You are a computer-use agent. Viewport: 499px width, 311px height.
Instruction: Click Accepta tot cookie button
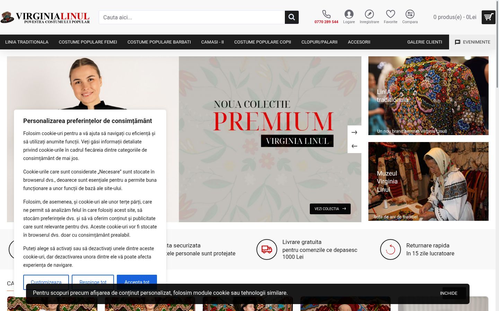tap(137, 282)
